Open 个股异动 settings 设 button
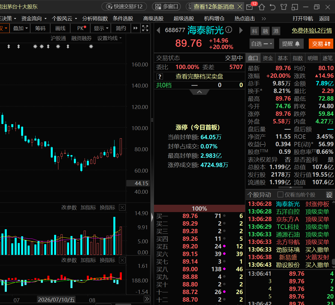 pos(329,195)
